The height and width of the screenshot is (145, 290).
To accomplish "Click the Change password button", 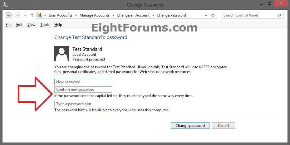I will [x=190, y=126].
